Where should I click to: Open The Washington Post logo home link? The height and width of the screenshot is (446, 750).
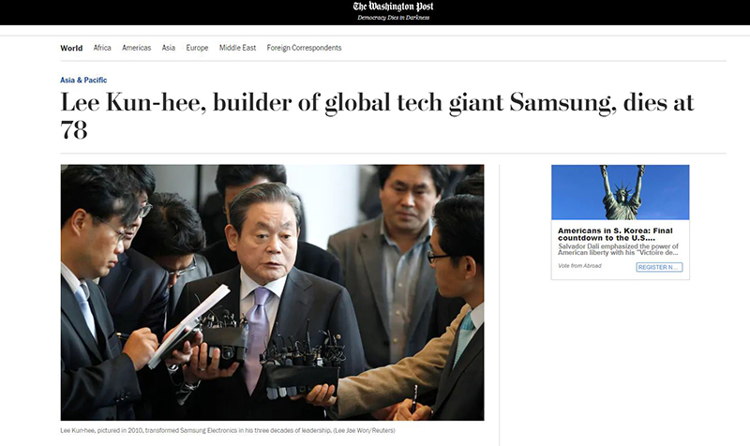[393, 7]
